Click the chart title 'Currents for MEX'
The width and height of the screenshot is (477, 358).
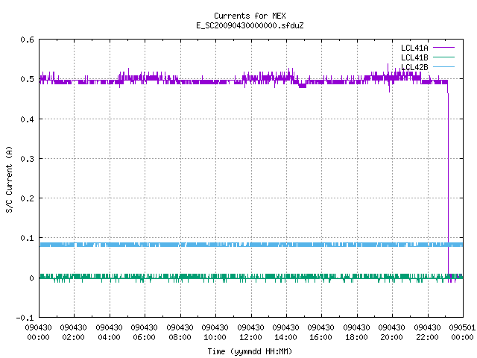[x=250, y=16]
